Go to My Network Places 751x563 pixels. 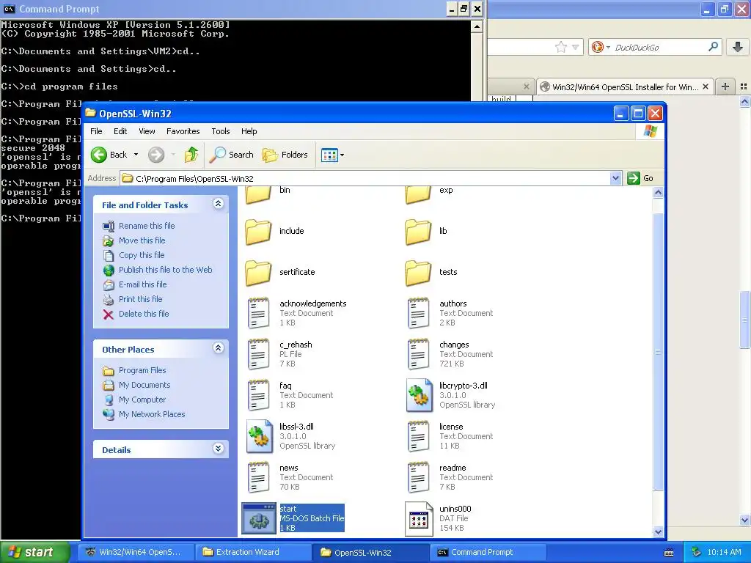[x=152, y=415]
